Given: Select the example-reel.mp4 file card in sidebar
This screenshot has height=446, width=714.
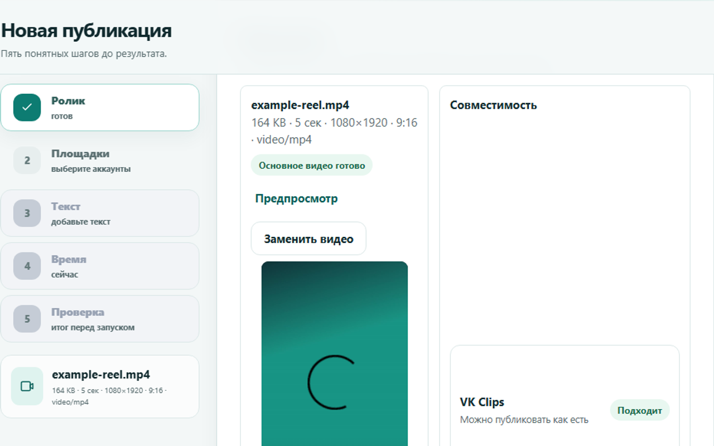Looking at the screenshot, I should click(100, 386).
